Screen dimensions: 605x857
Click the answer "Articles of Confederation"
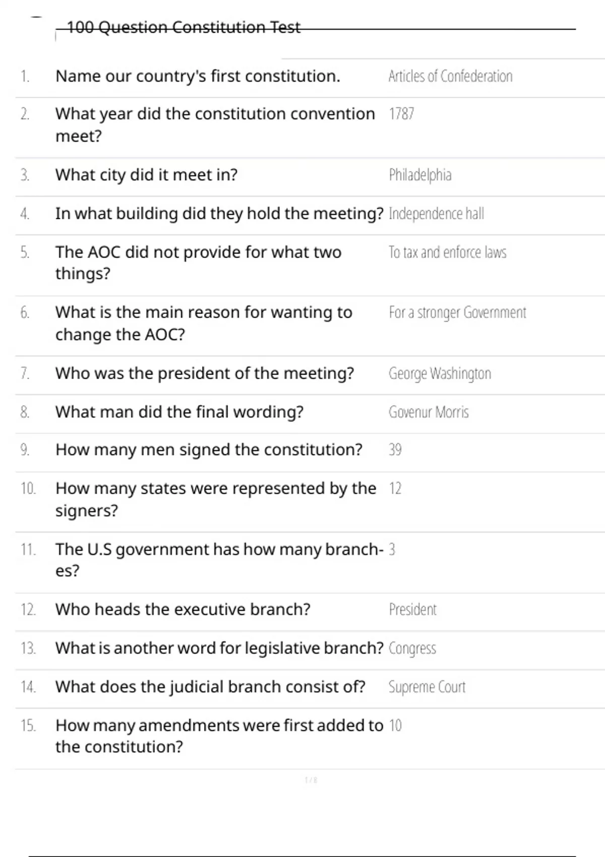pos(450,76)
